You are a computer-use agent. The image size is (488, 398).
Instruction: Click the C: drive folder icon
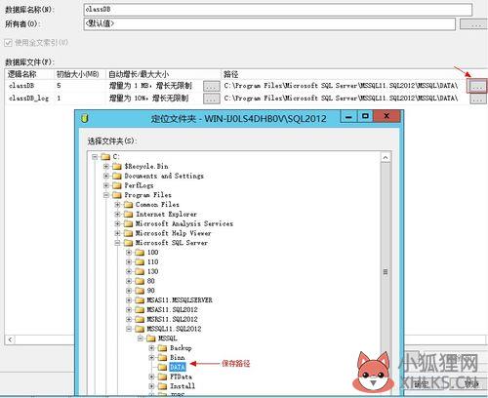pyautogui.click(x=105, y=157)
